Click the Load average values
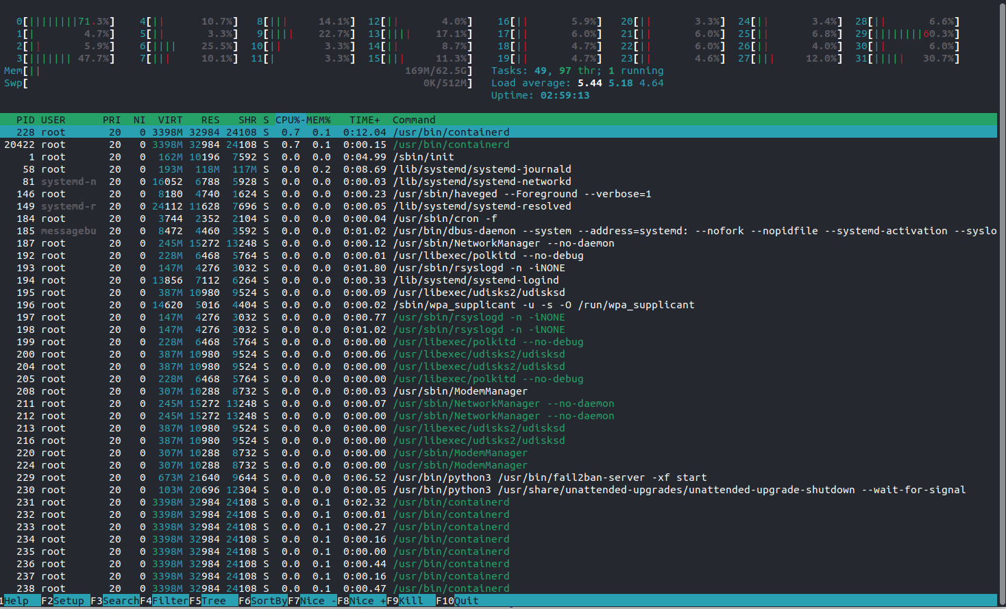 (620, 83)
